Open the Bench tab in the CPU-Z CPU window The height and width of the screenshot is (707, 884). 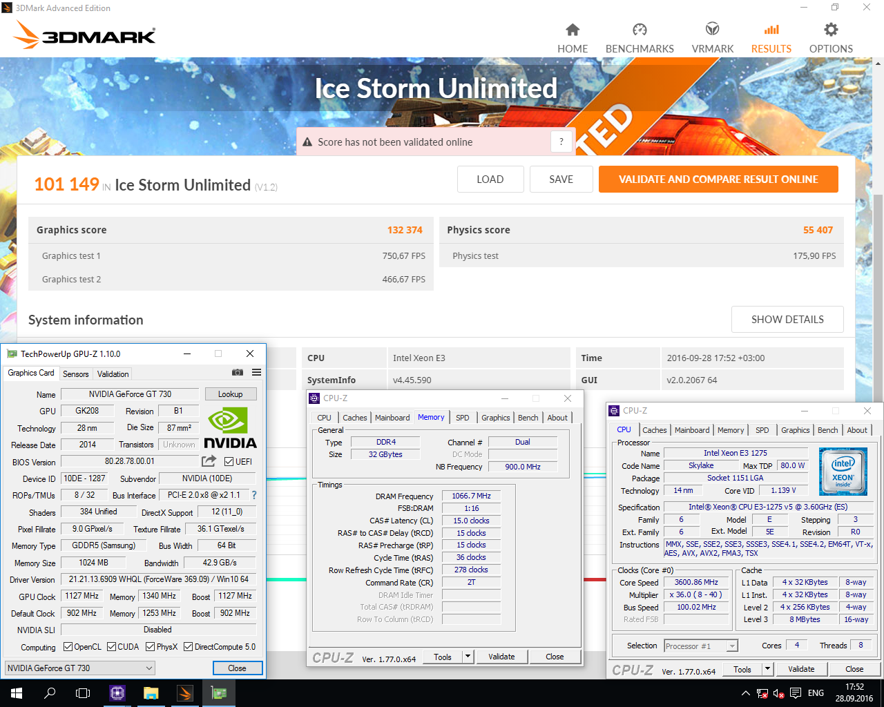click(x=827, y=430)
